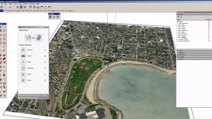Toggle visibility of SketchUp Aerial layer
The image size is (212, 119).
(209, 23)
